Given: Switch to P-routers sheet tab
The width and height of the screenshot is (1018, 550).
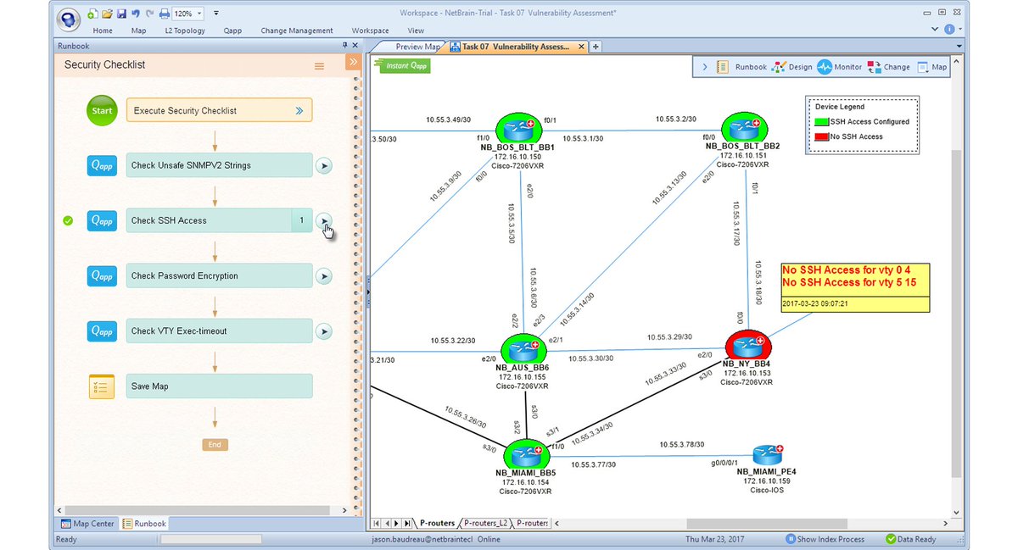Looking at the screenshot, I should (x=437, y=523).
